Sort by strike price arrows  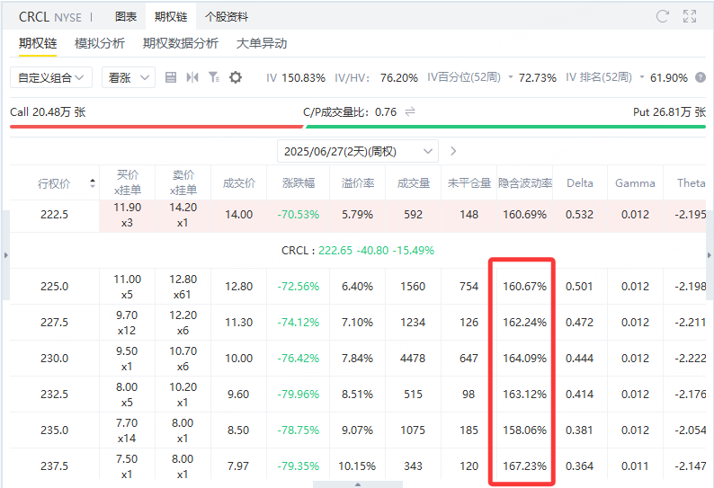click(x=93, y=183)
